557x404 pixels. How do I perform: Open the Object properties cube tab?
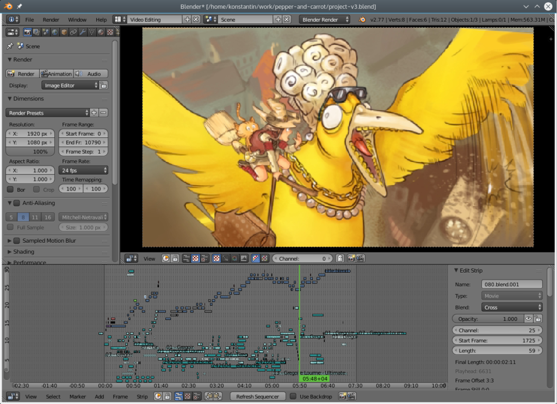click(x=64, y=32)
